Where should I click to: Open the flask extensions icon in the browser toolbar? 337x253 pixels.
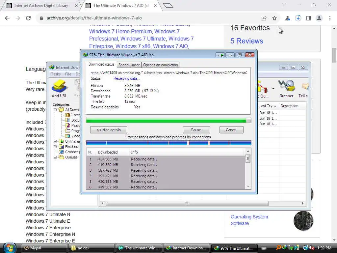(x=287, y=18)
